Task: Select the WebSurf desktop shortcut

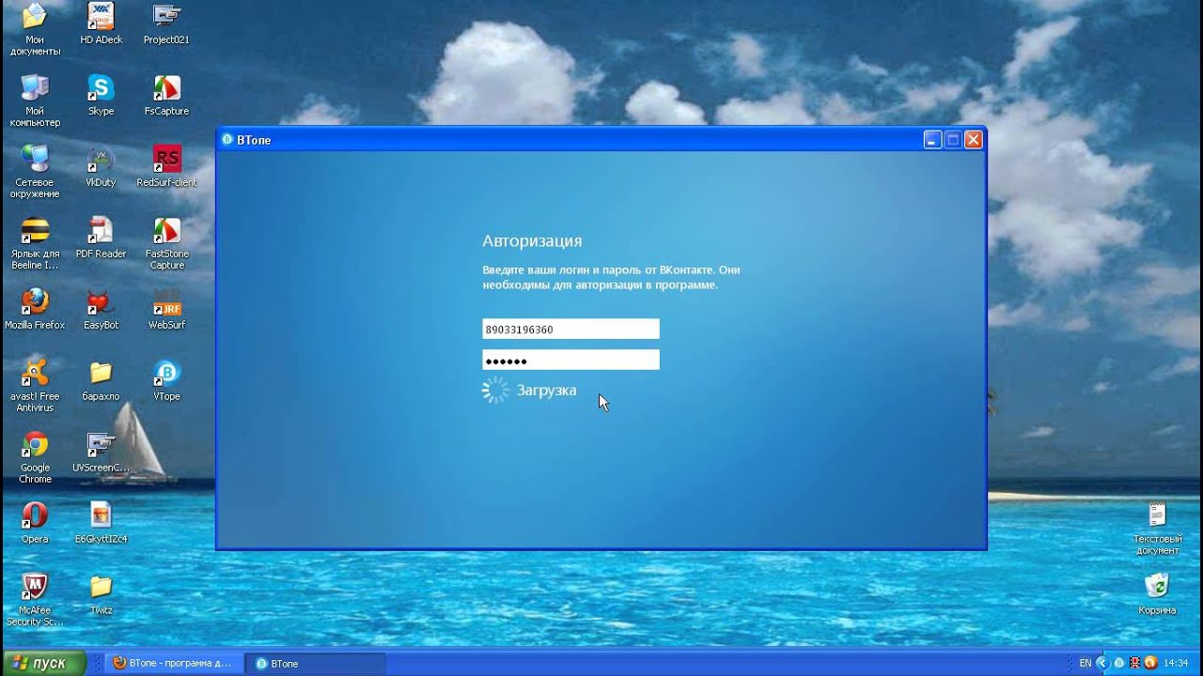Action: pyautogui.click(x=166, y=309)
